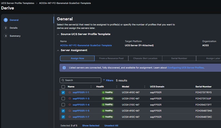The height and width of the screenshot is (128, 221).
Task: Switch to Serial Number tab
Action: tap(179, 58)
